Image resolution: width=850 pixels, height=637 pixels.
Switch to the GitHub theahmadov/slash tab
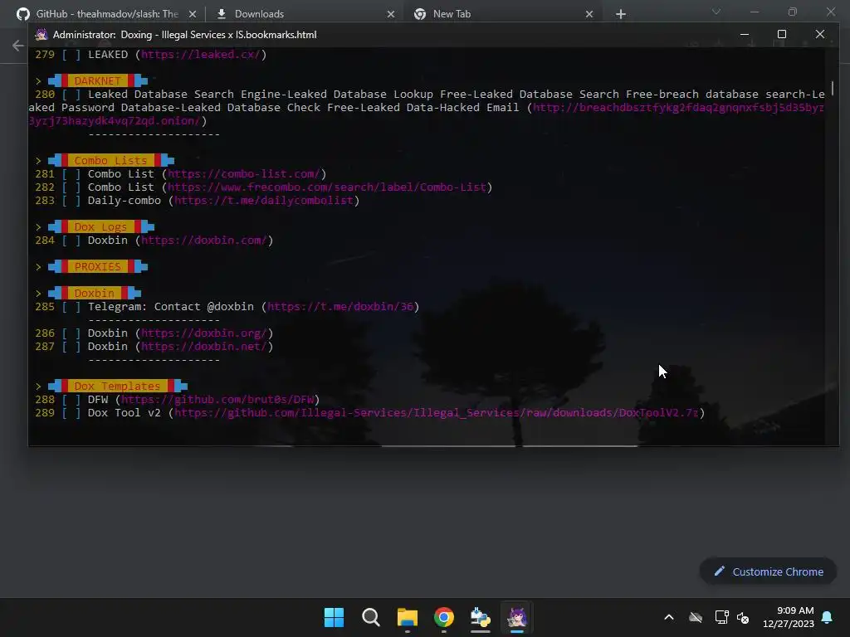coord(107,14)
